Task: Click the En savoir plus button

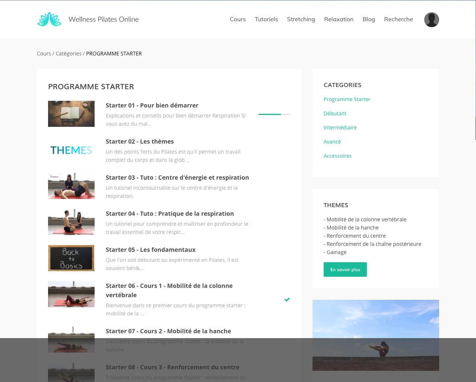Action: (345, 270)
